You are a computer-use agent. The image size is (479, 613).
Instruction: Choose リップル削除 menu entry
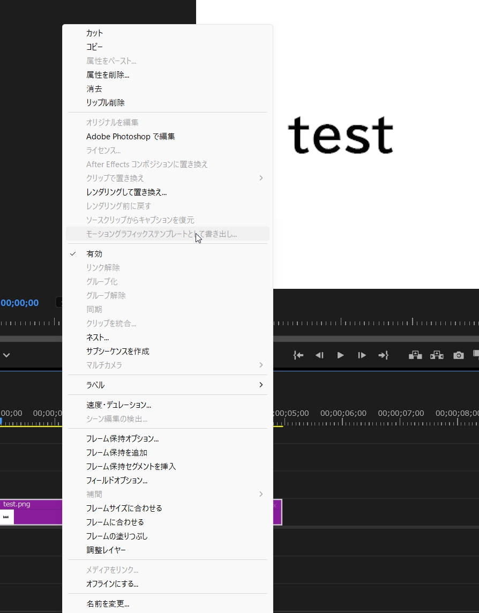(x=167, y=102)
